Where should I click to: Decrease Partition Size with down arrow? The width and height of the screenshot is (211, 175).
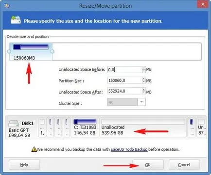[144, 82]
